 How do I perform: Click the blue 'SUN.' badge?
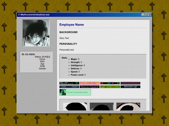pyautogui.click(x=69, y=87)
